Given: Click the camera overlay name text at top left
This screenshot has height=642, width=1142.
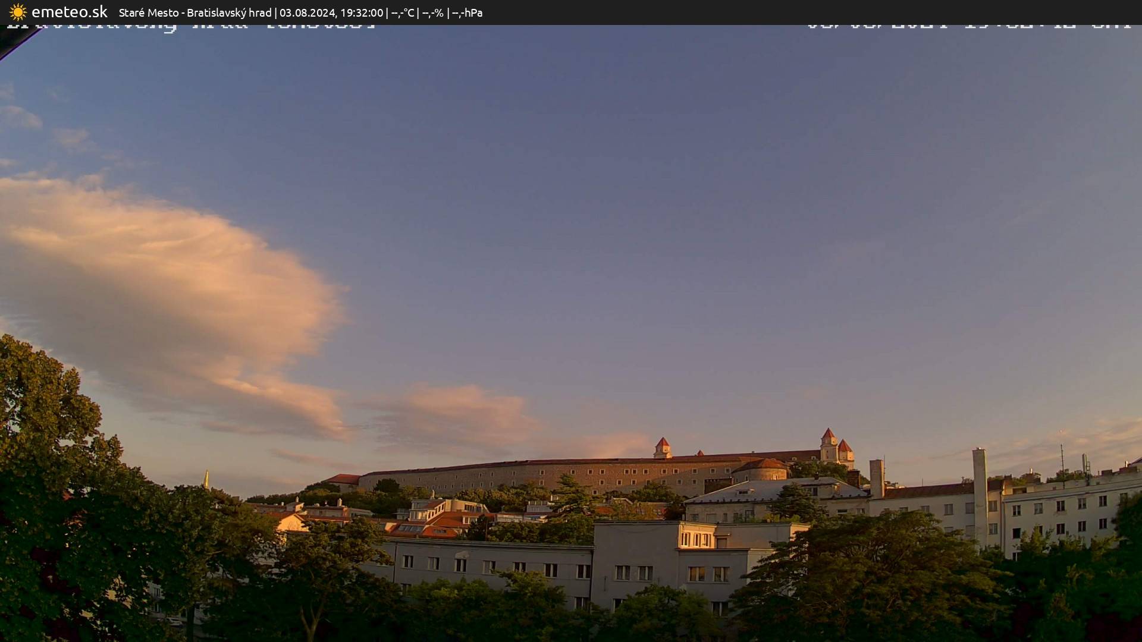Looking at the screenshot, I should (190, 27).
